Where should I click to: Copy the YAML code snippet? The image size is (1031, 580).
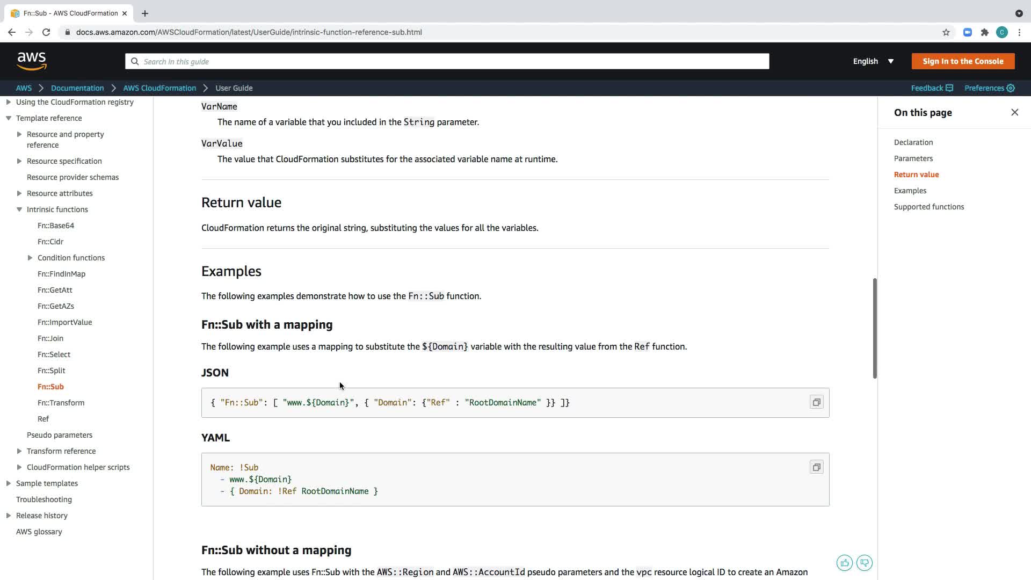click(816, 467)
